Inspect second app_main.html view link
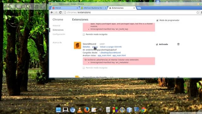 coord(119,55)
